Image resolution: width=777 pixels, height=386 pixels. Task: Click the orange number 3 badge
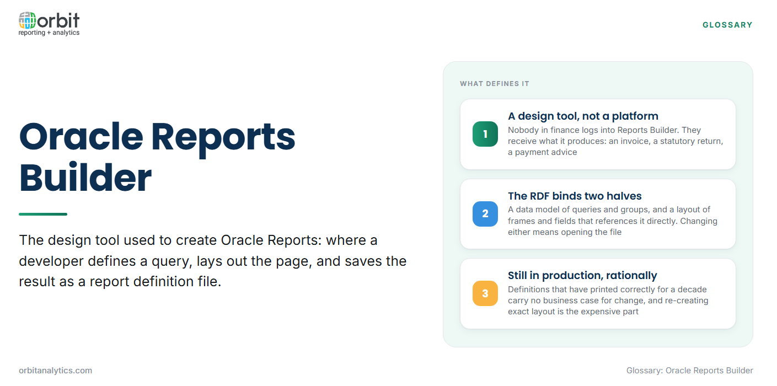pyautogui.click(x=485, y=293)
